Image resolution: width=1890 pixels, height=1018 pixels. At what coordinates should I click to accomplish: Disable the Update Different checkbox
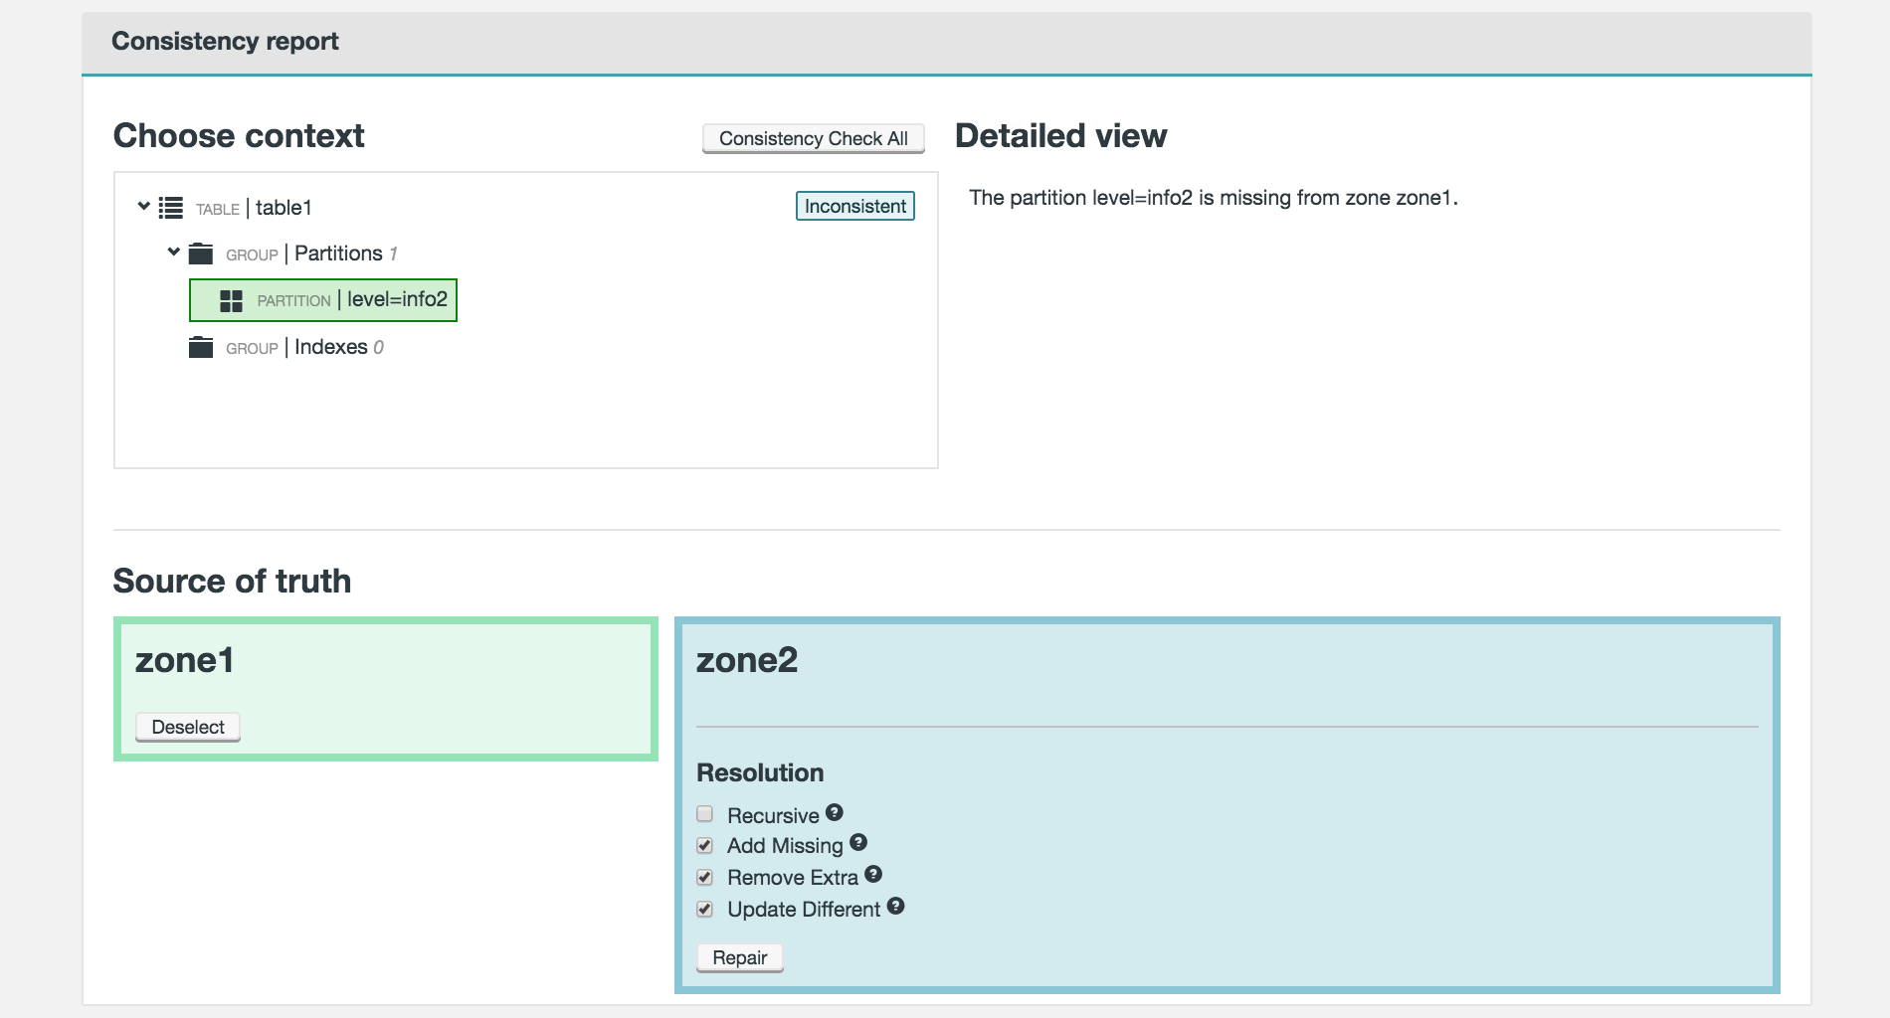705,910
